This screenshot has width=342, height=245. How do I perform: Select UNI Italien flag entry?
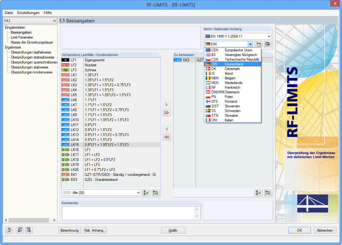point(232,120)
